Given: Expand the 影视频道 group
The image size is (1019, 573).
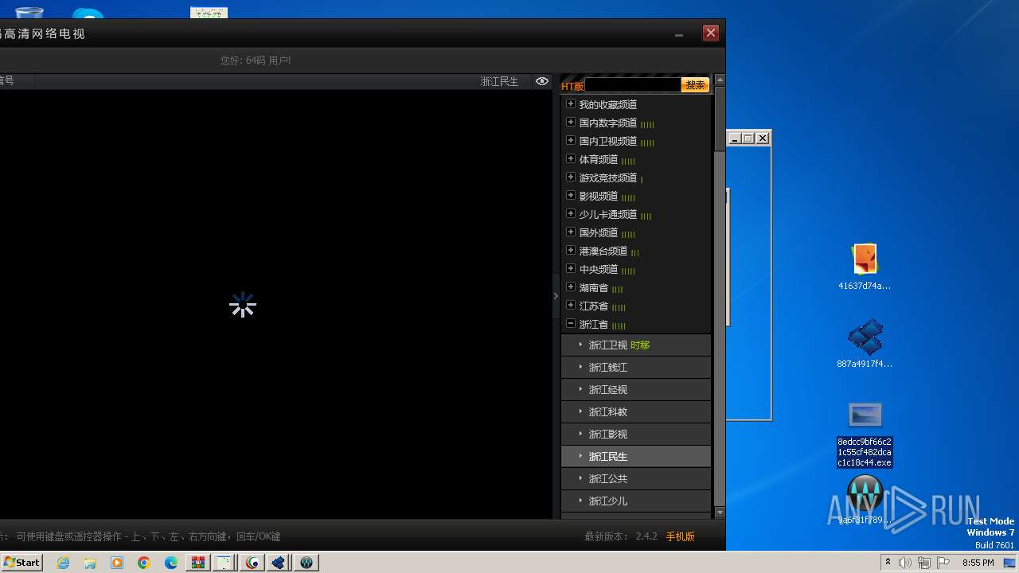Looking at the screenshot, I should pos(571,196).
